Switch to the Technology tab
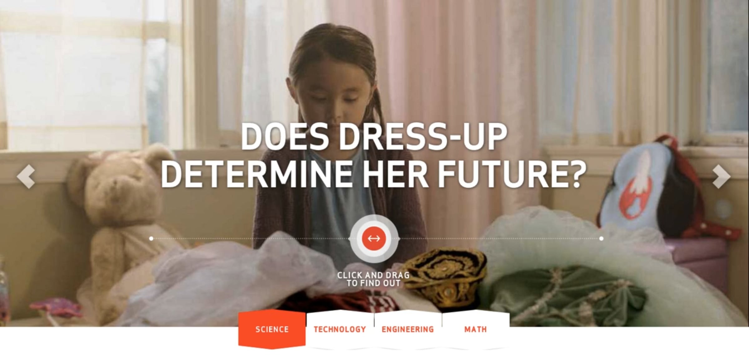Image resolution: width=749 pixels, height=363 pixels. pyautogui.click(x=340, y=329)
